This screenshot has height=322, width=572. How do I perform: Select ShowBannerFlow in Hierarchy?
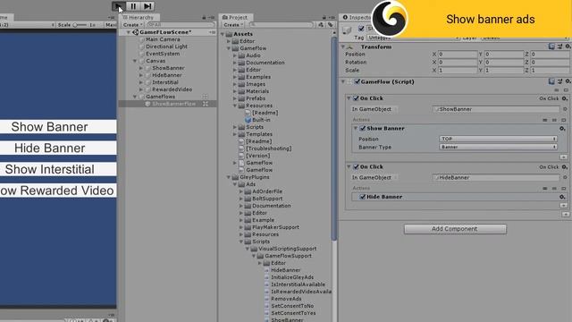pyautogui.click(x=173, y=104)
